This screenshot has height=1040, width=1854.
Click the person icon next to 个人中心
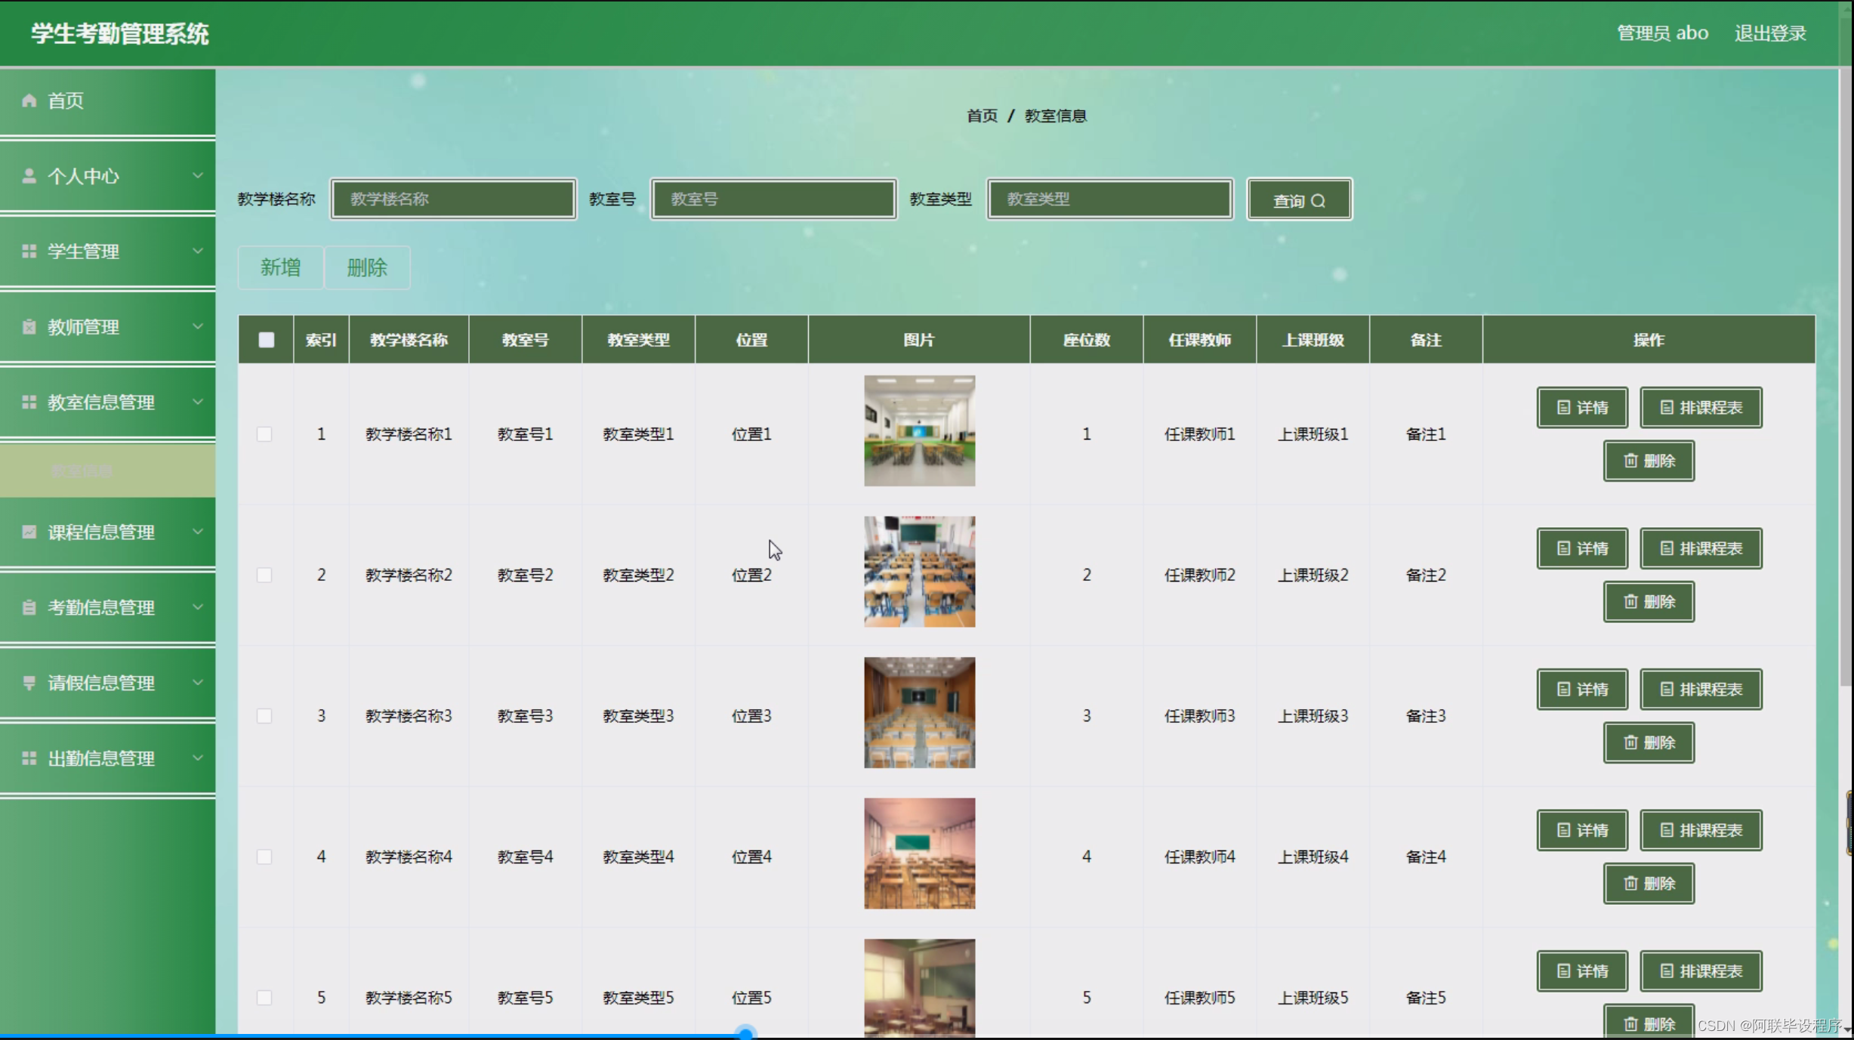(x=29, y=176)
